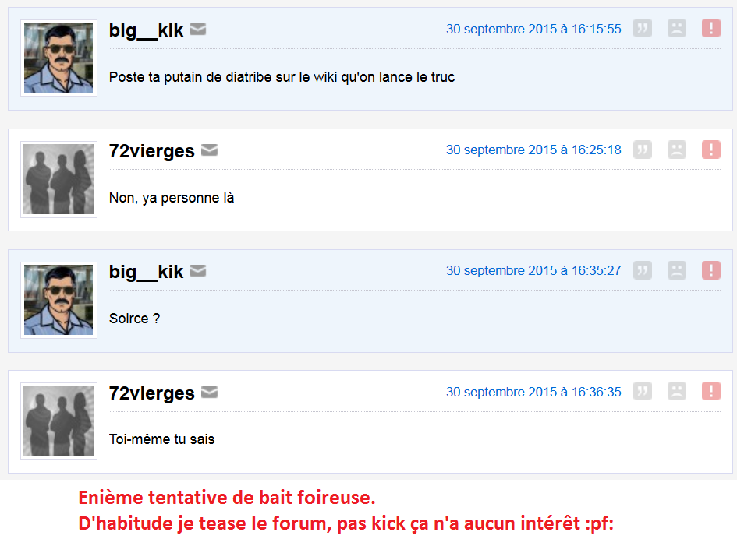Click sad face icon on 16:35:27 post
Viewport: 737px width, 553px height.
click(676, 270)
